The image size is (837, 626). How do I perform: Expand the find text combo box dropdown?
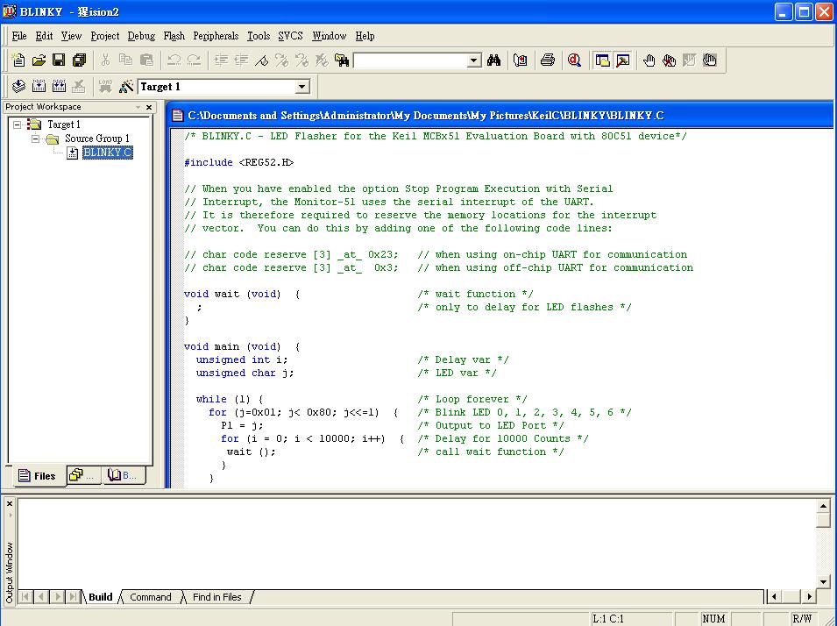(474, 60)
